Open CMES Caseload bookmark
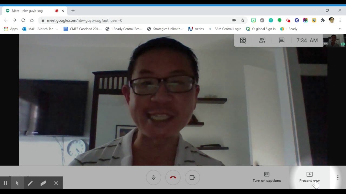The image size is (346, 194). point(82,29)
